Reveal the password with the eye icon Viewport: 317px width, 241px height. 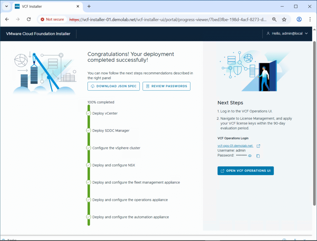click(x=250, y=156)
